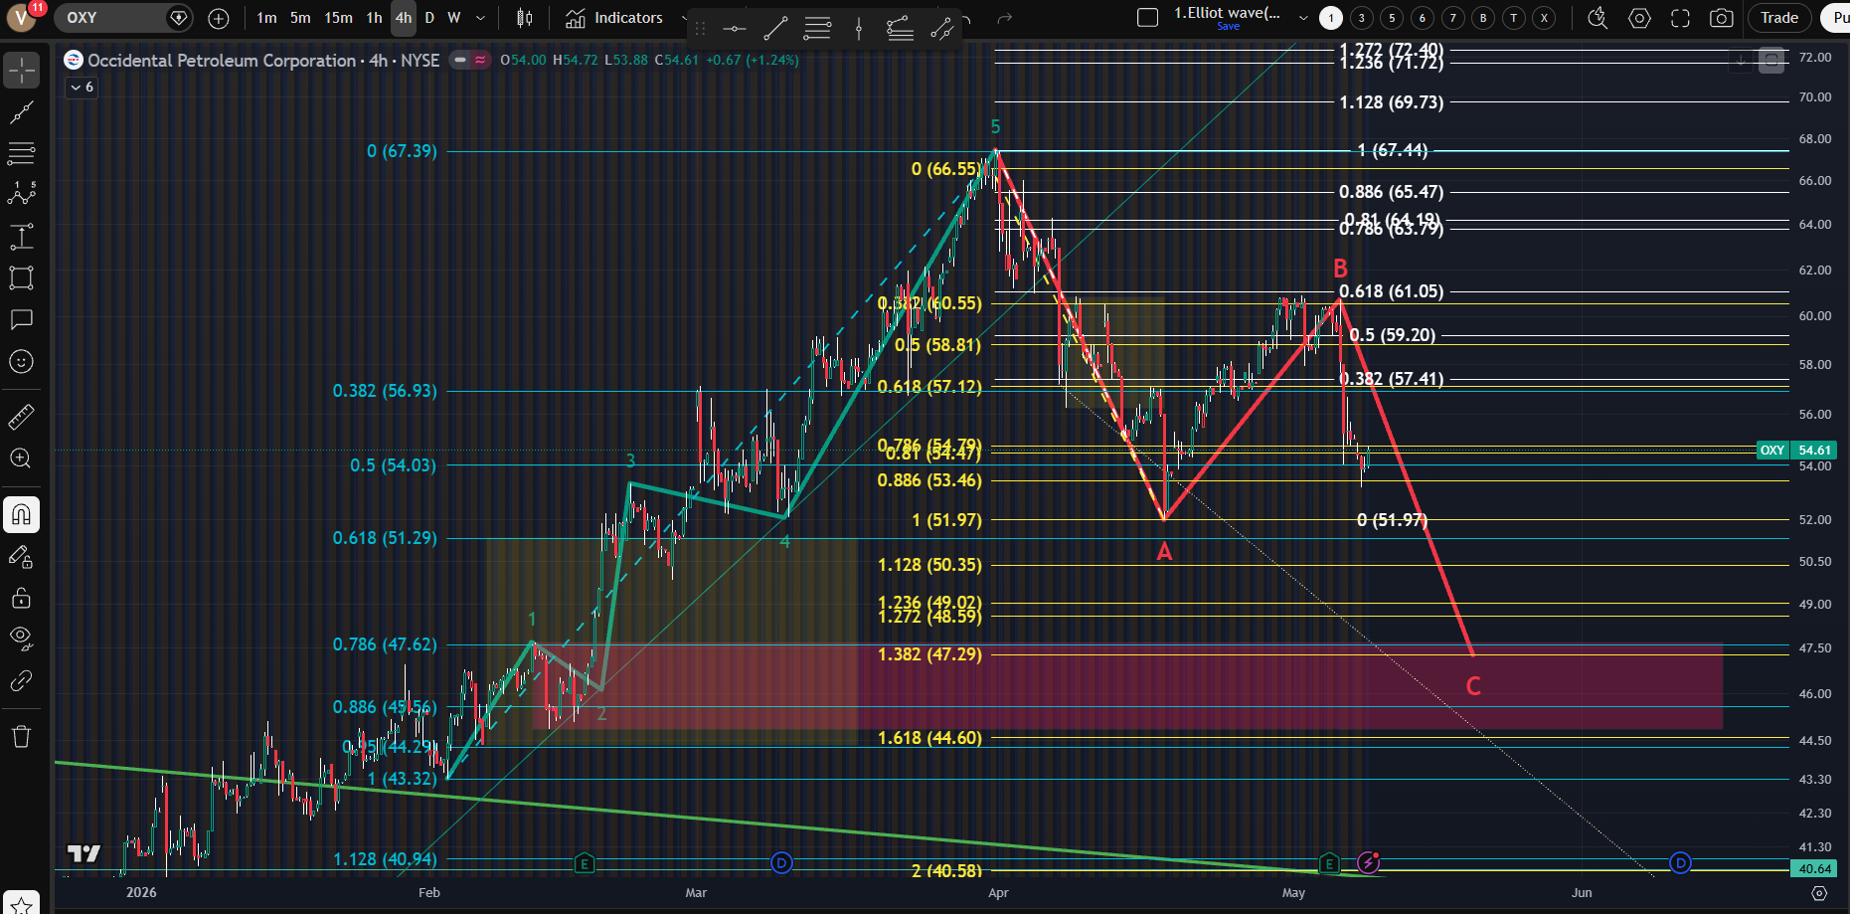Open the forecasting and measurement tools
Image resolution: width=1850 pixels, height=914 pixels.
coord(21,237)
